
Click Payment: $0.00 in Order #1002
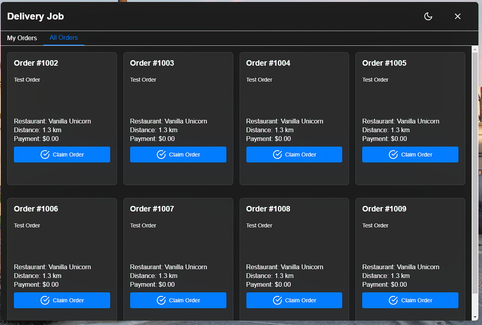(x=36, y=139)
